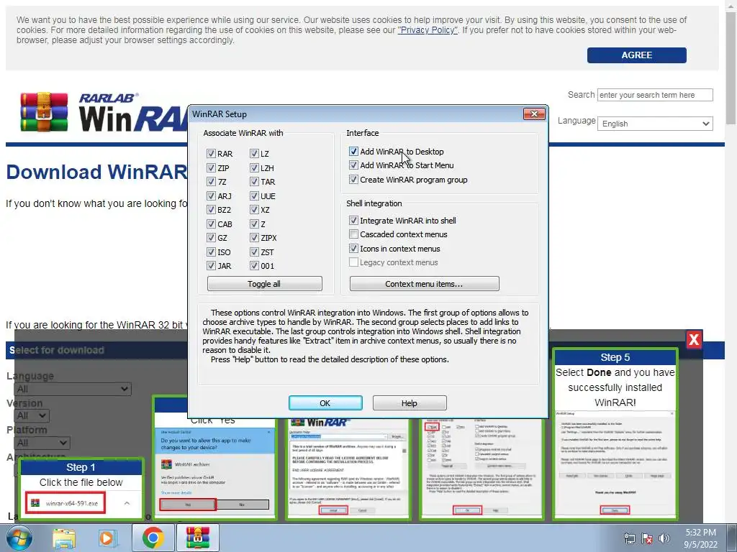737x552 pixels.
Task: Toggle the JAR association checkbox
Action: (211, 266)
